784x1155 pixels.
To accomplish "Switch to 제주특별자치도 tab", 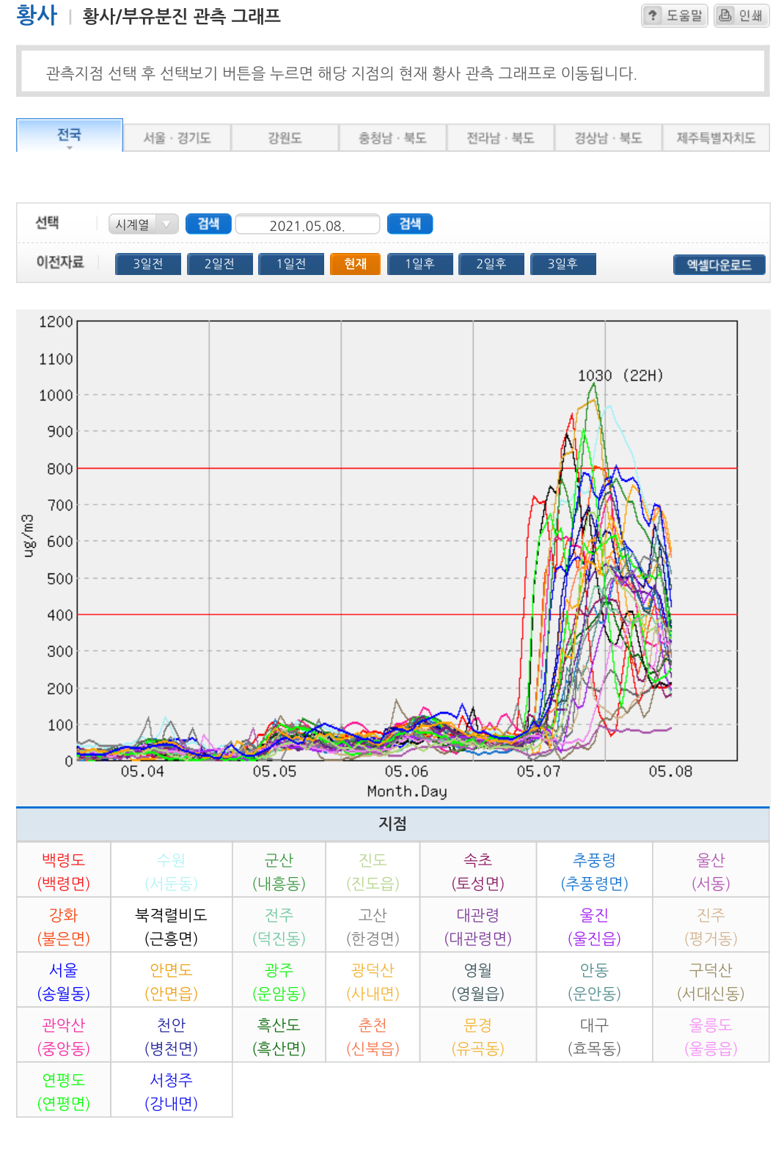I will [x=715, y=138].
